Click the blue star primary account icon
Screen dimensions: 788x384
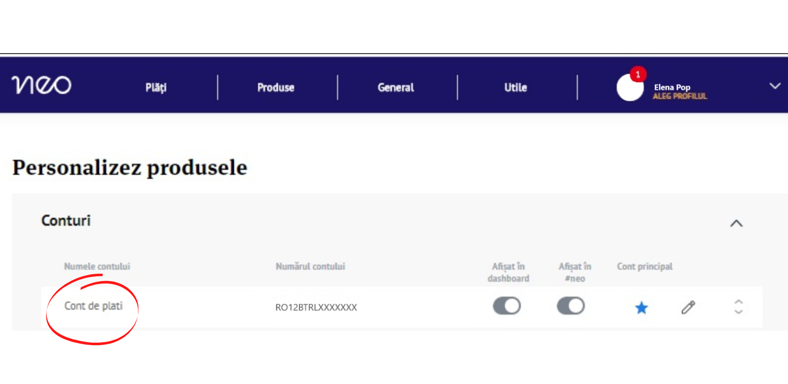[641, 308]
